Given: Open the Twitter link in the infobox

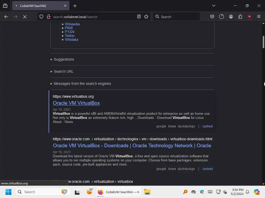Looking at the screenshot, I should [x=70, y=36].
